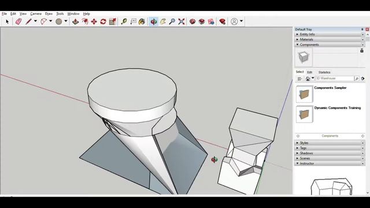Viewport: 370px width, 208px height.
Task: Click the In Model home icon
Action: [308, 79]
